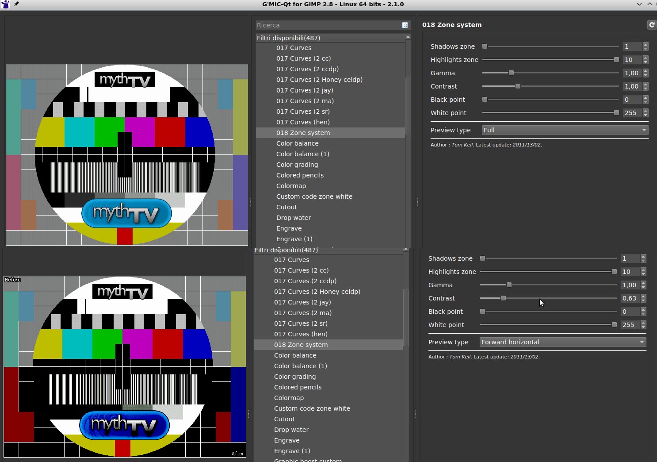Open the Preview type dropdown showing Full
This screenshot has width=657, height=462.
tap(565, 130)
